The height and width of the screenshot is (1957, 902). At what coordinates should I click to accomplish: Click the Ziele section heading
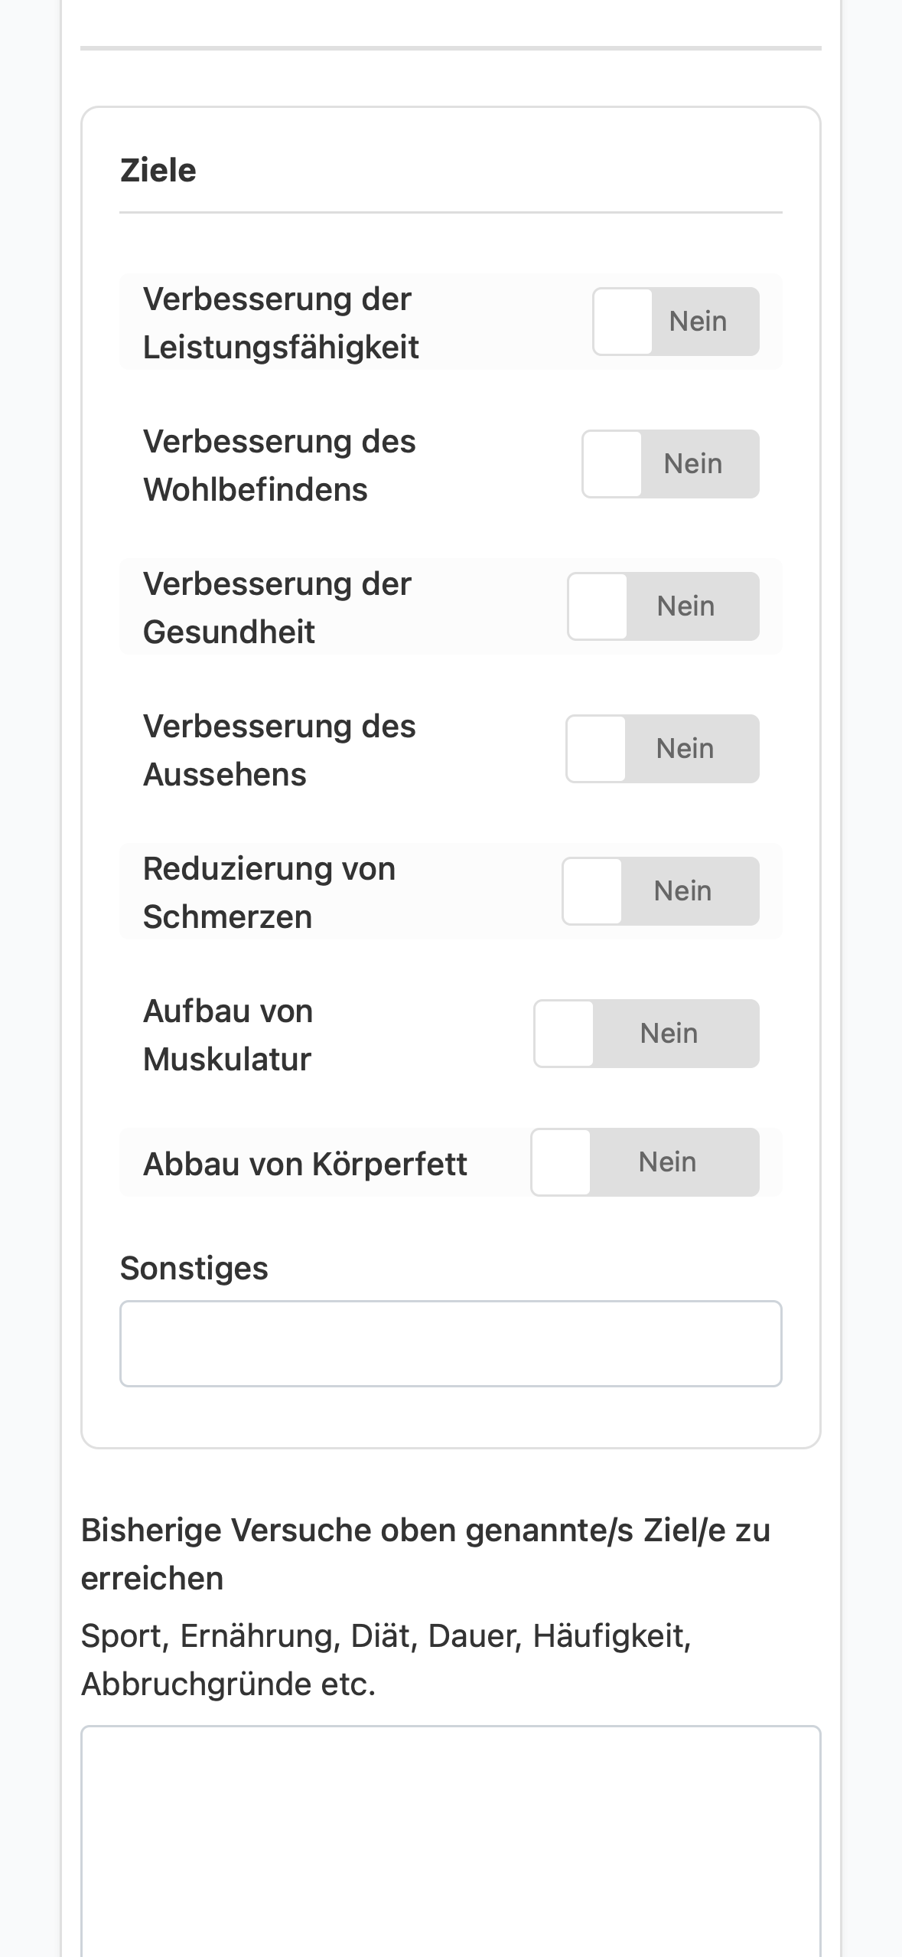[x=158, y=170]
